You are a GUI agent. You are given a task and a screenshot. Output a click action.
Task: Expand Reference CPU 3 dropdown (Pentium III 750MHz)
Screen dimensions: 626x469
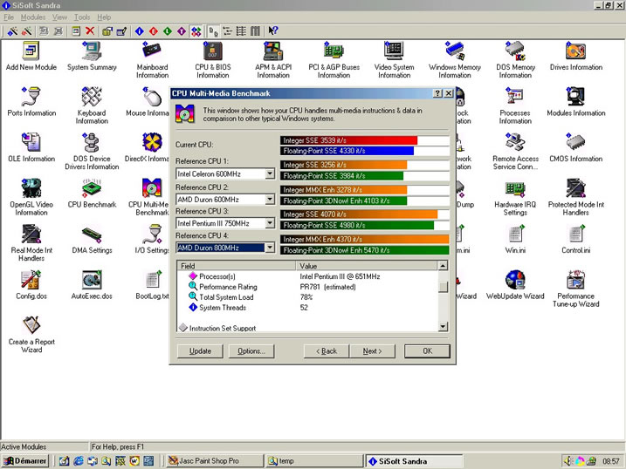pyautogui.click(x=270, y=223)
